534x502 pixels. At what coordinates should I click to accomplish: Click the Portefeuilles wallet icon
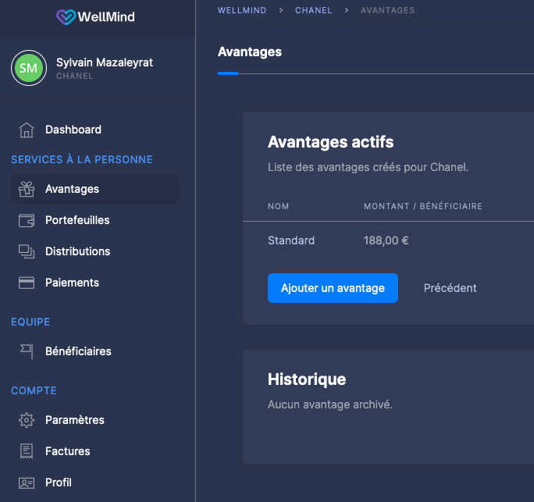(x=27, y=220)
